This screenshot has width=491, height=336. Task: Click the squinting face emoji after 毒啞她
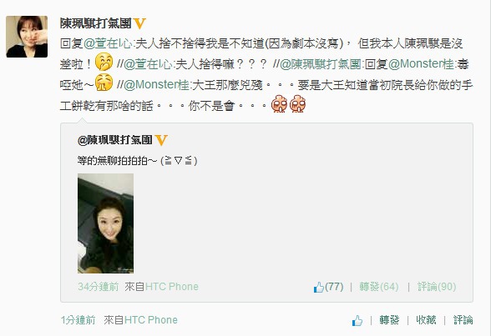[104, 83]
